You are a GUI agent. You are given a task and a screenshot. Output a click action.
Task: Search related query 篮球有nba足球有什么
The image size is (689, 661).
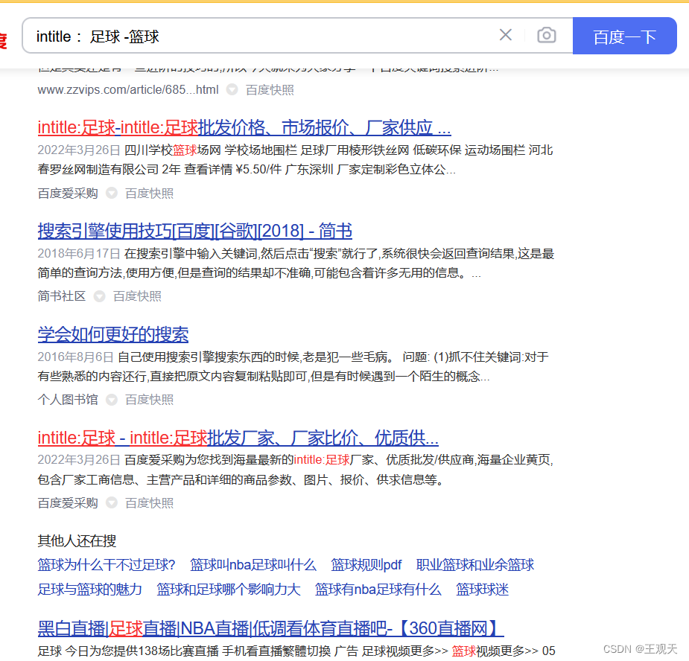coord(378,590)
